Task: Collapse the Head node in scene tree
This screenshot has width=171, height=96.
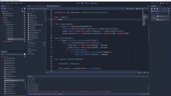Action: point(3,20)
